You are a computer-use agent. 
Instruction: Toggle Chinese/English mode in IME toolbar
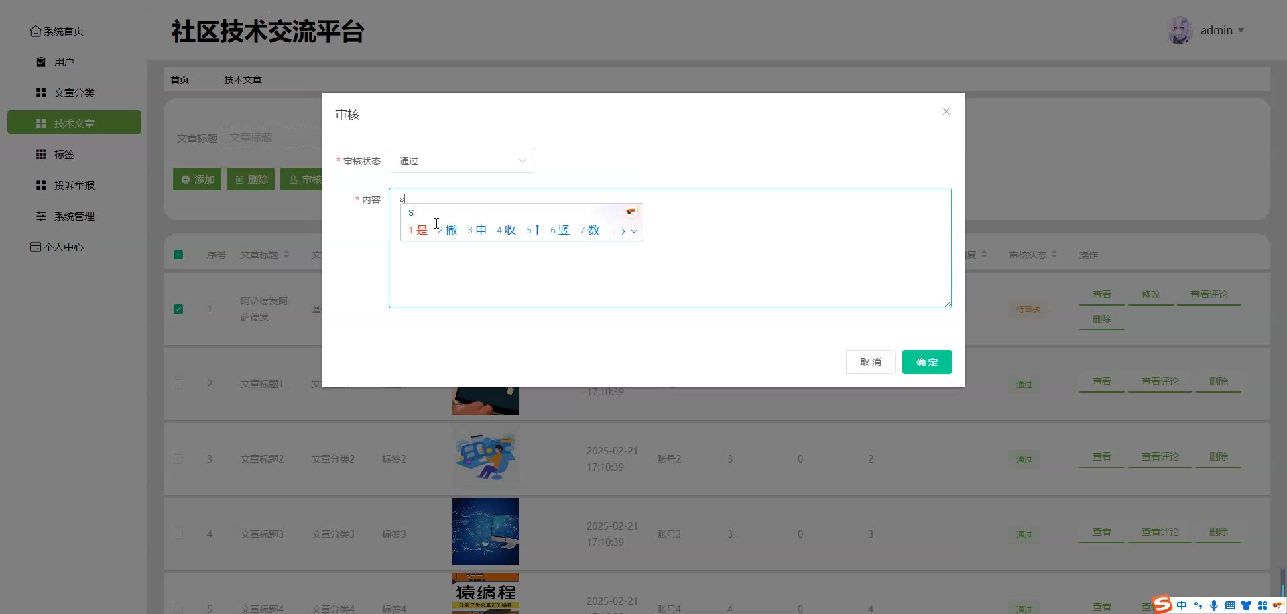pyautogui.click(x=1182, y=605)
